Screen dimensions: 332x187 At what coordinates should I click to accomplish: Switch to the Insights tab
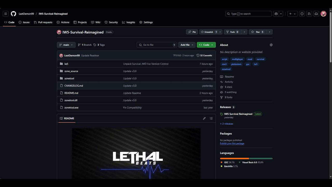tap(129, 22)
